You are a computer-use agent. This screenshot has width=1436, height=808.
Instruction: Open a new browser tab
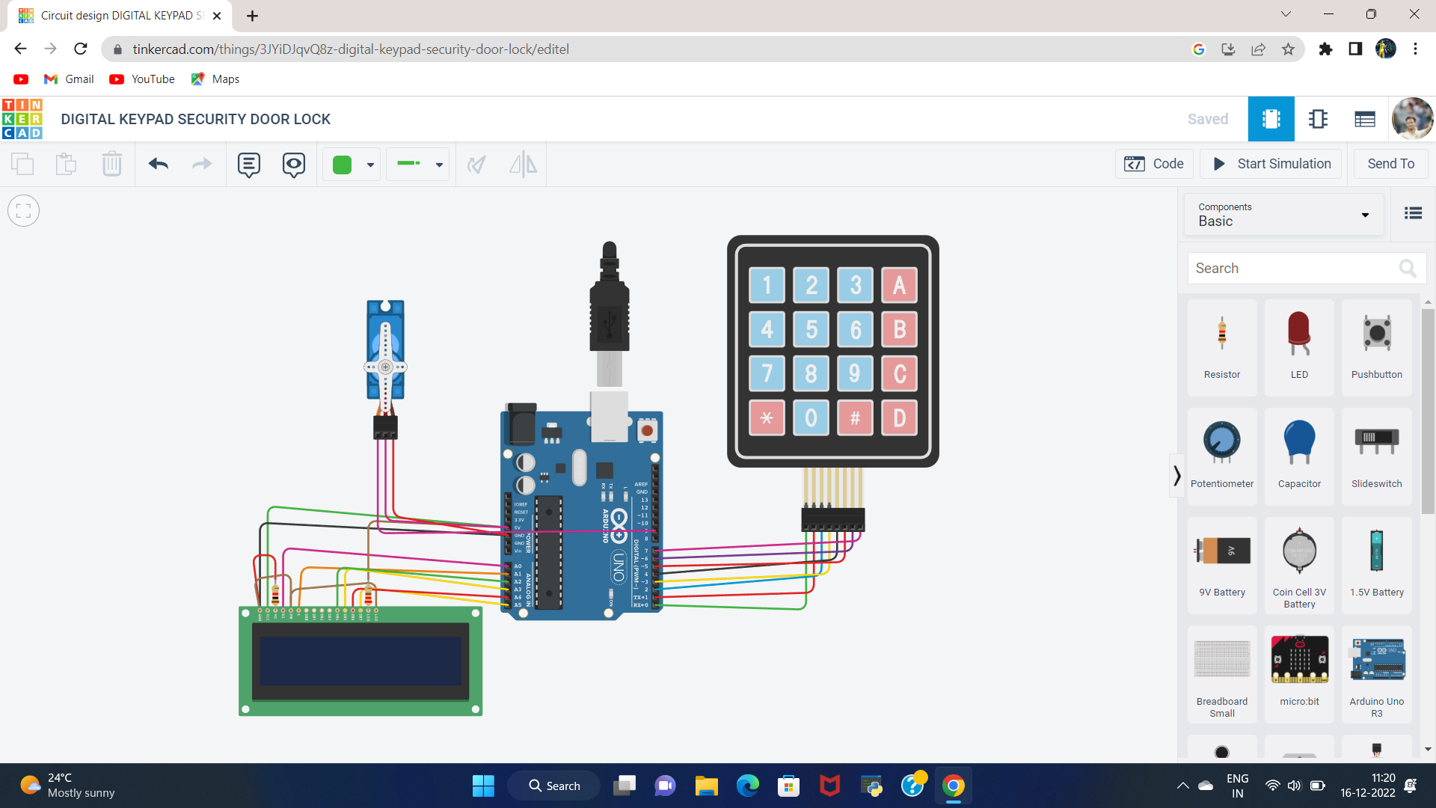(x=252, y=16)
